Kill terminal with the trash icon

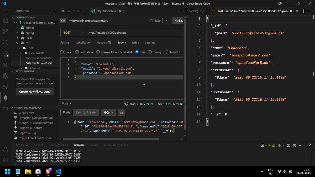pyautogui.click(x=295, y=145)
